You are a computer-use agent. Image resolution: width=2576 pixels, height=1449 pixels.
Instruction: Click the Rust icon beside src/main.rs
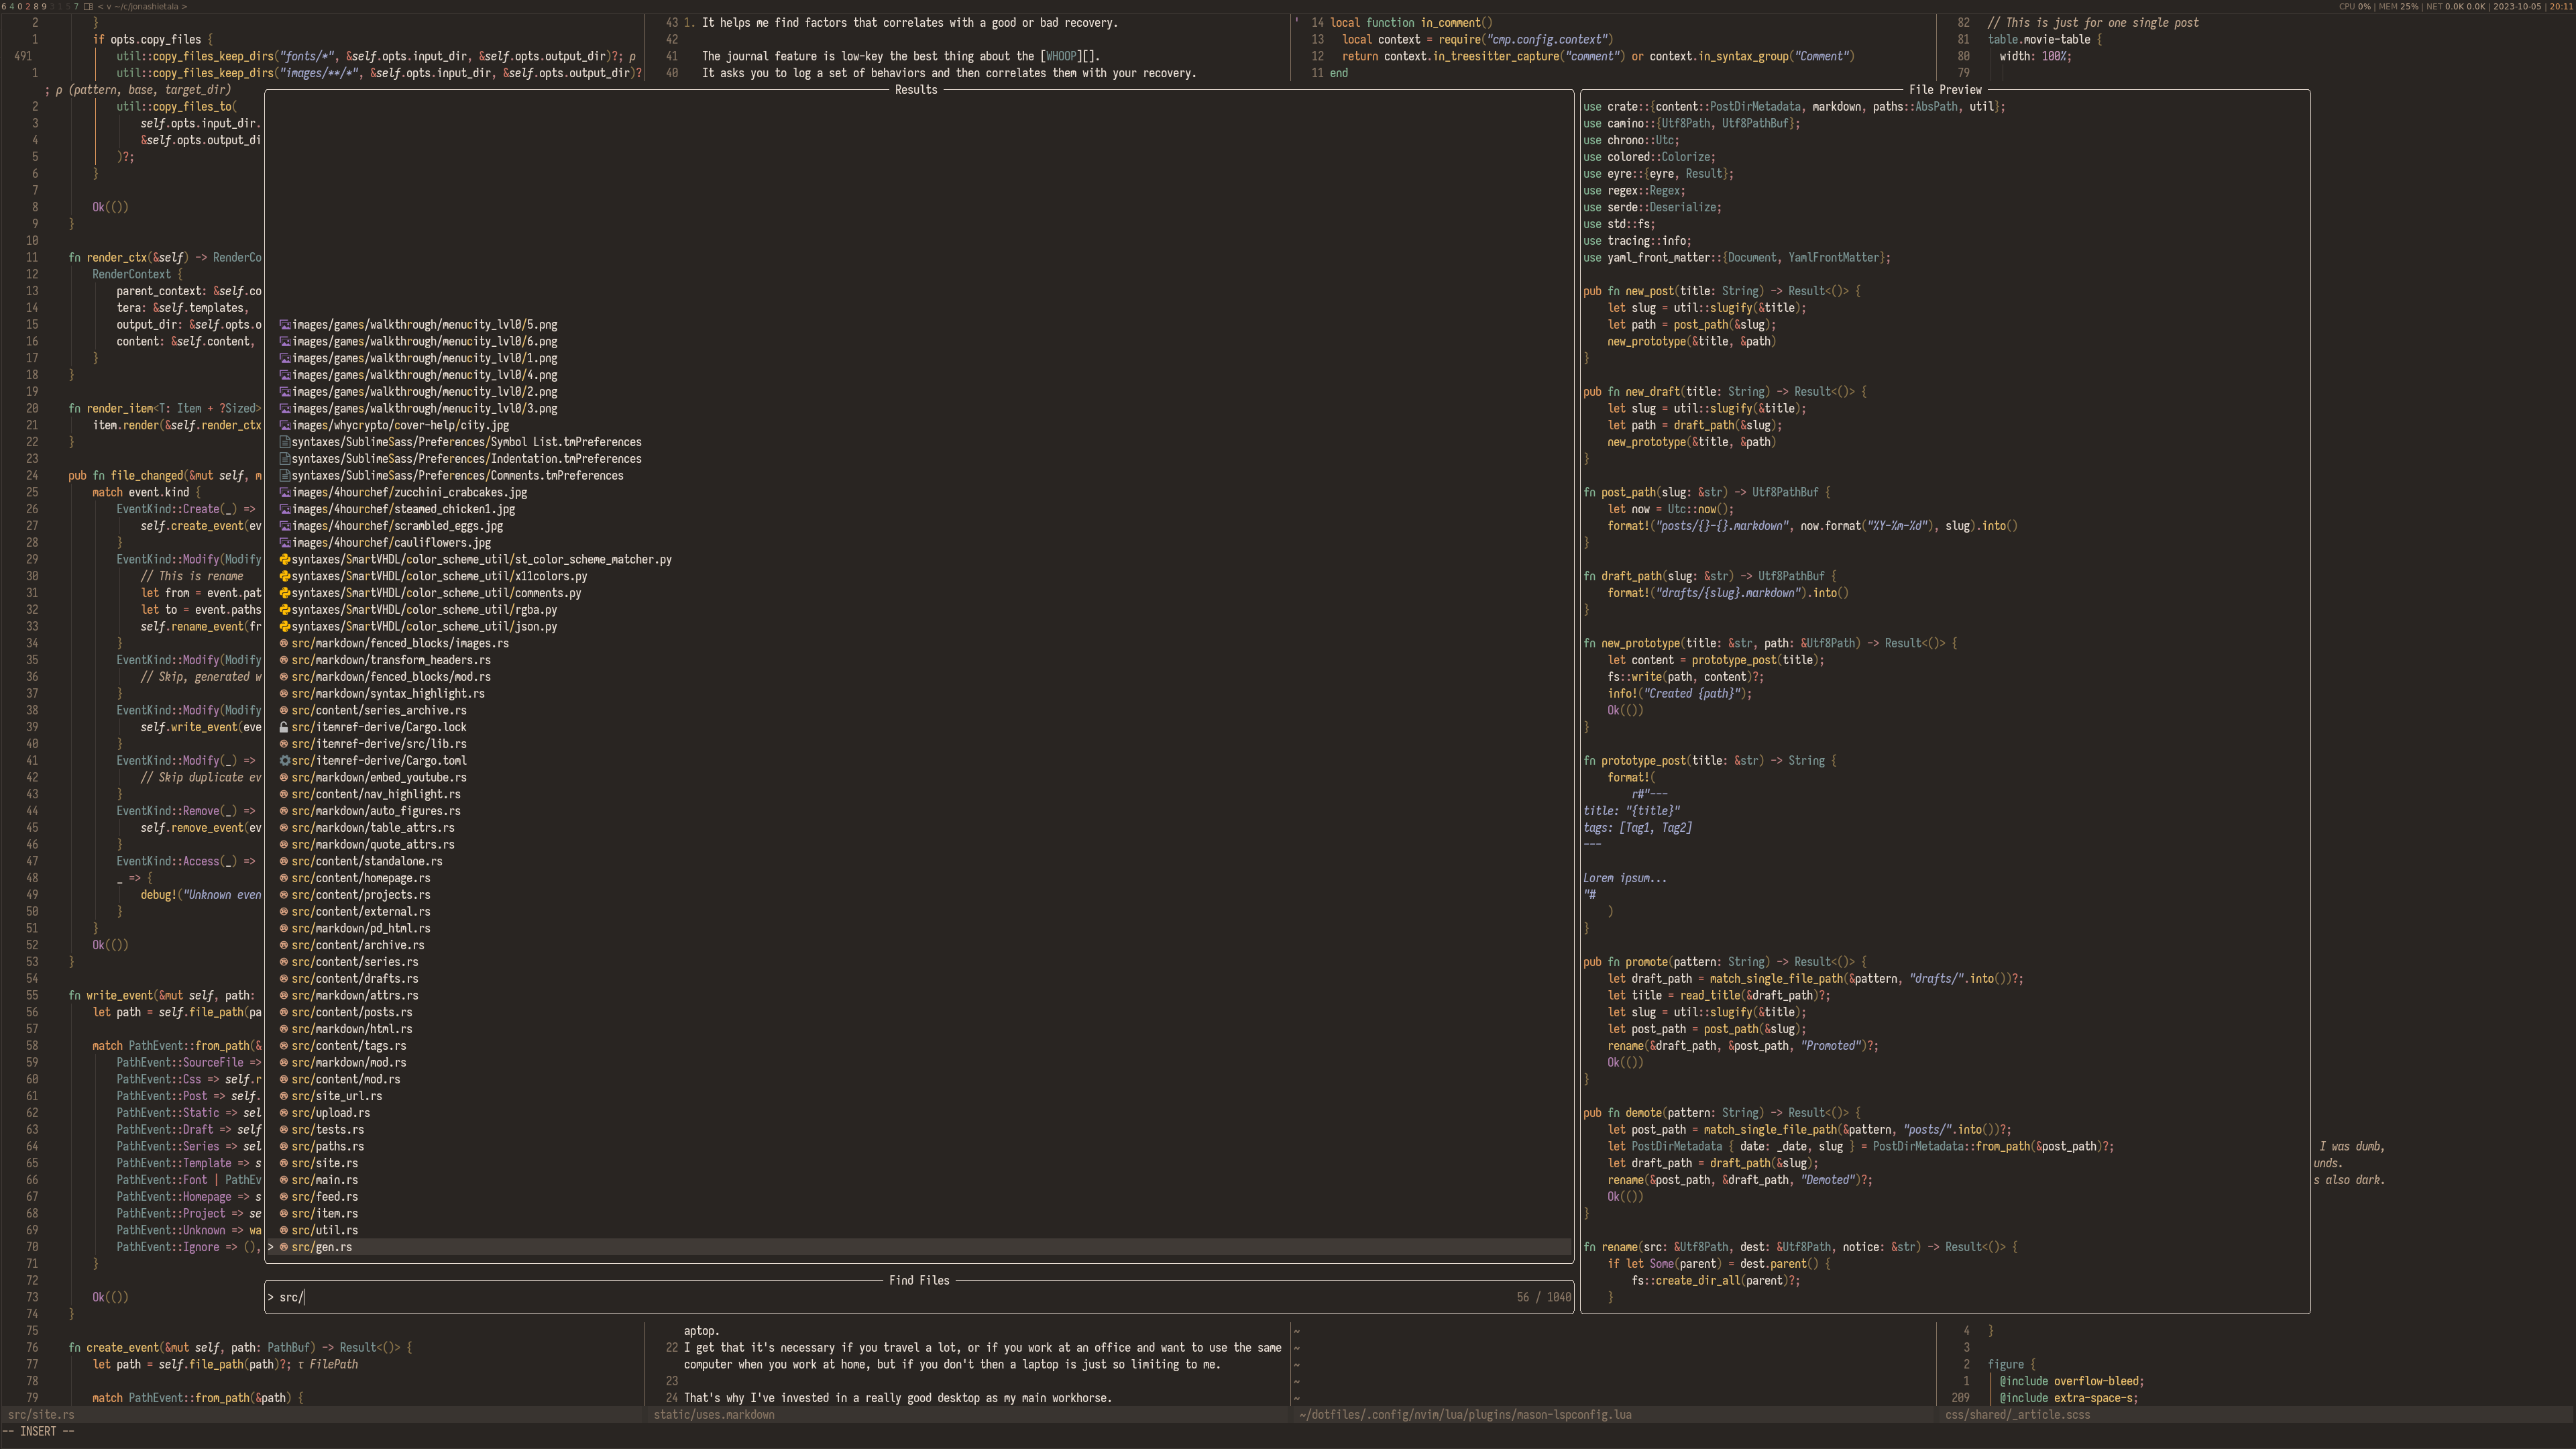pyautogui.click(x=284, y=1180)
